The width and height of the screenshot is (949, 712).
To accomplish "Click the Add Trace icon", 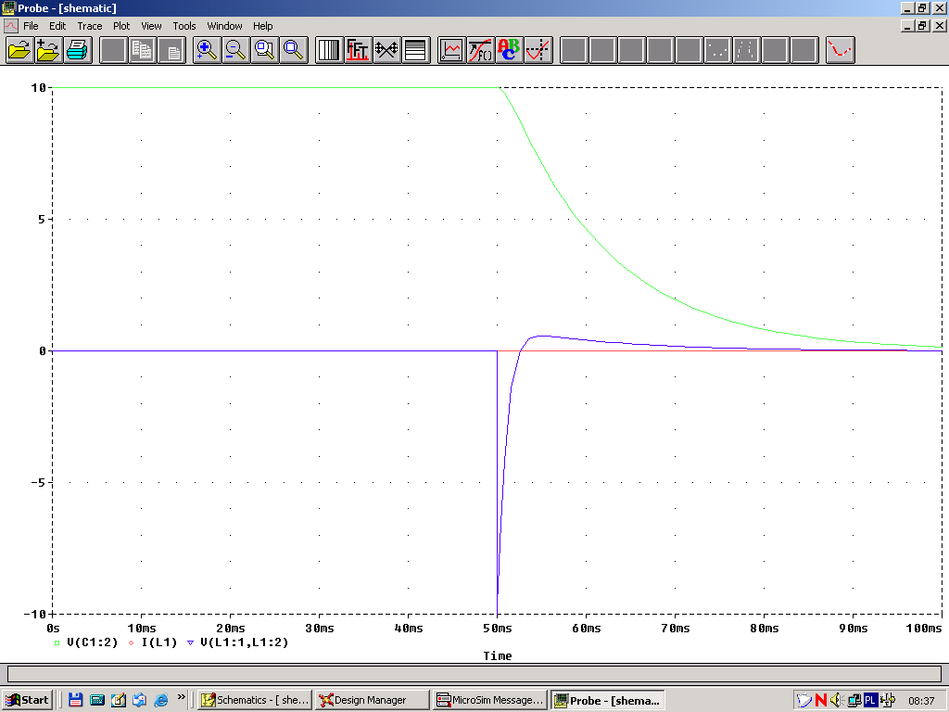I will tap(451, 50).
